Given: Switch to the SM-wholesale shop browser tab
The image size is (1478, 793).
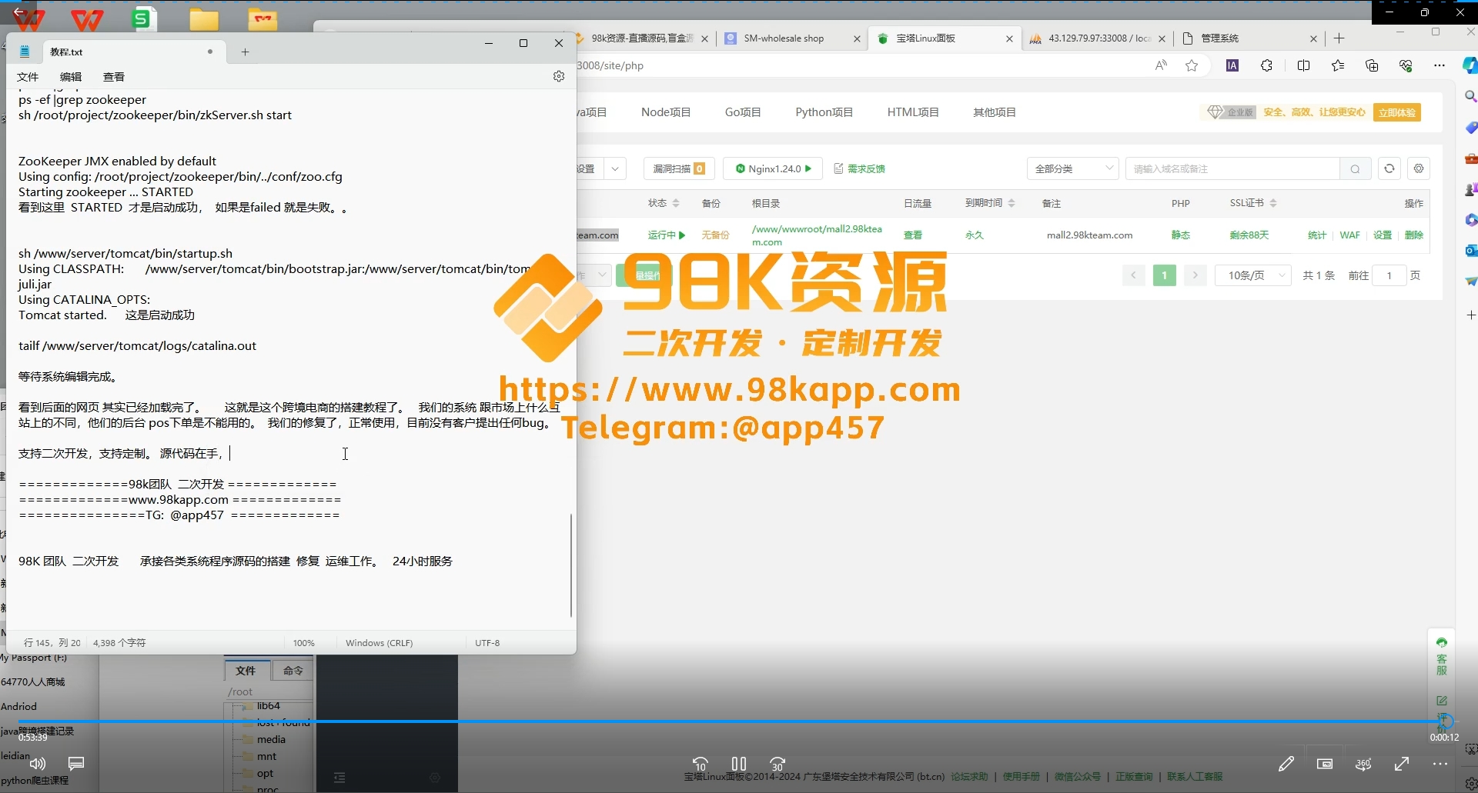Looking at the screenshot, I should tap(791, 38).
